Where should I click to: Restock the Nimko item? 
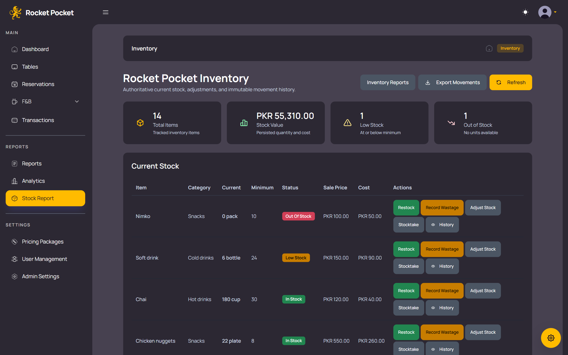click(x=406, y=208)
